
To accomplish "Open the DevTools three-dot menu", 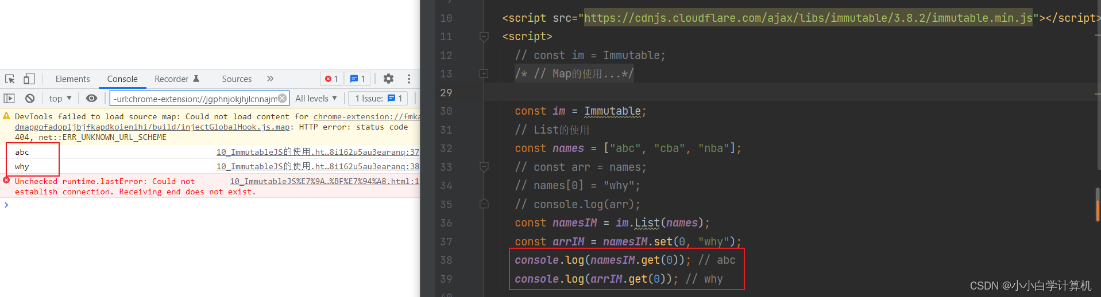I will click(409, 79).
